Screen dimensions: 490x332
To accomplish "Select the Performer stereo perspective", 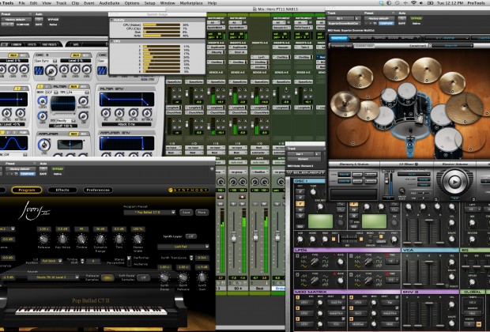I will tap(129, 258).
